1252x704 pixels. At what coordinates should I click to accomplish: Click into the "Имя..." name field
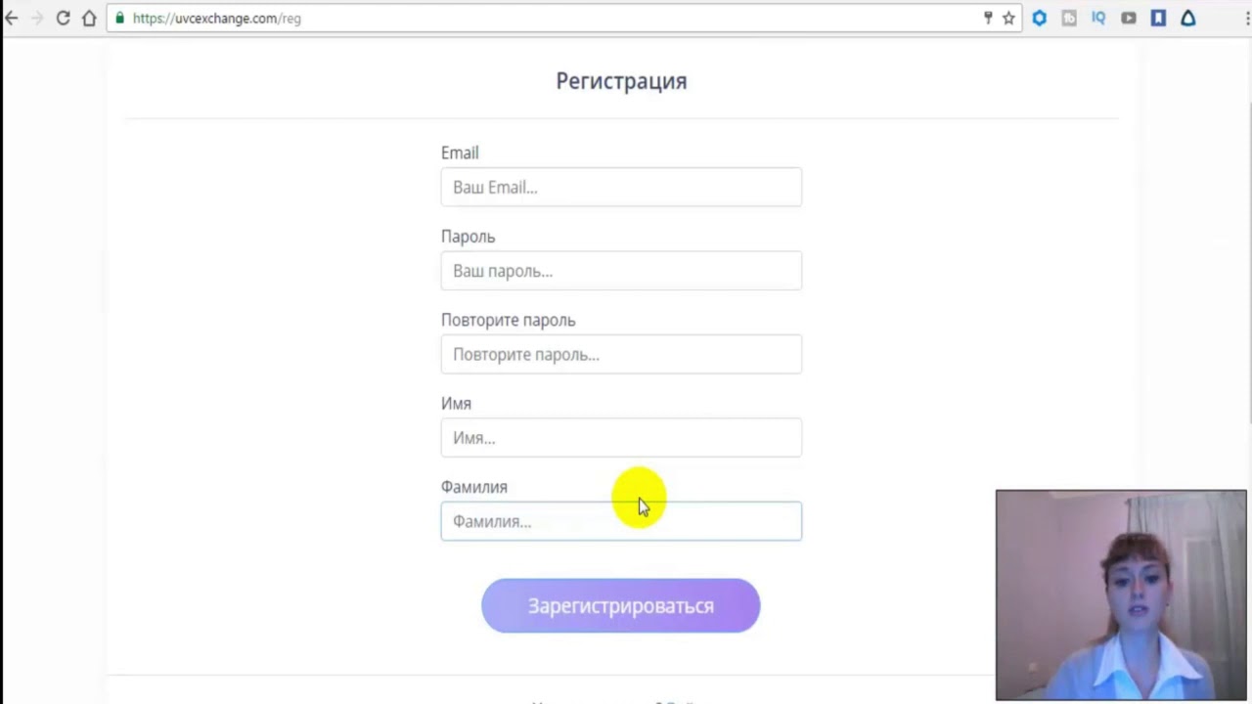[x=621, y=438]
